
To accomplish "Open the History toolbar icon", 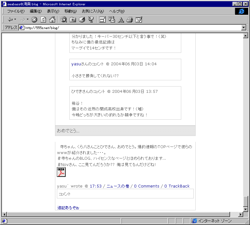I will [x=82, y=20].
